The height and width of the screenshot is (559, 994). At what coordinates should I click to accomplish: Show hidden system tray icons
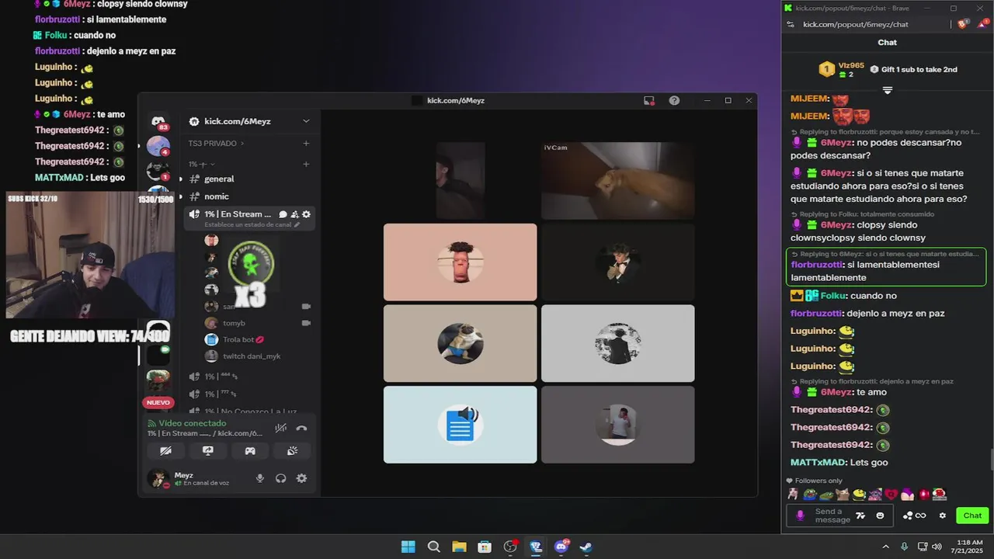885,547
